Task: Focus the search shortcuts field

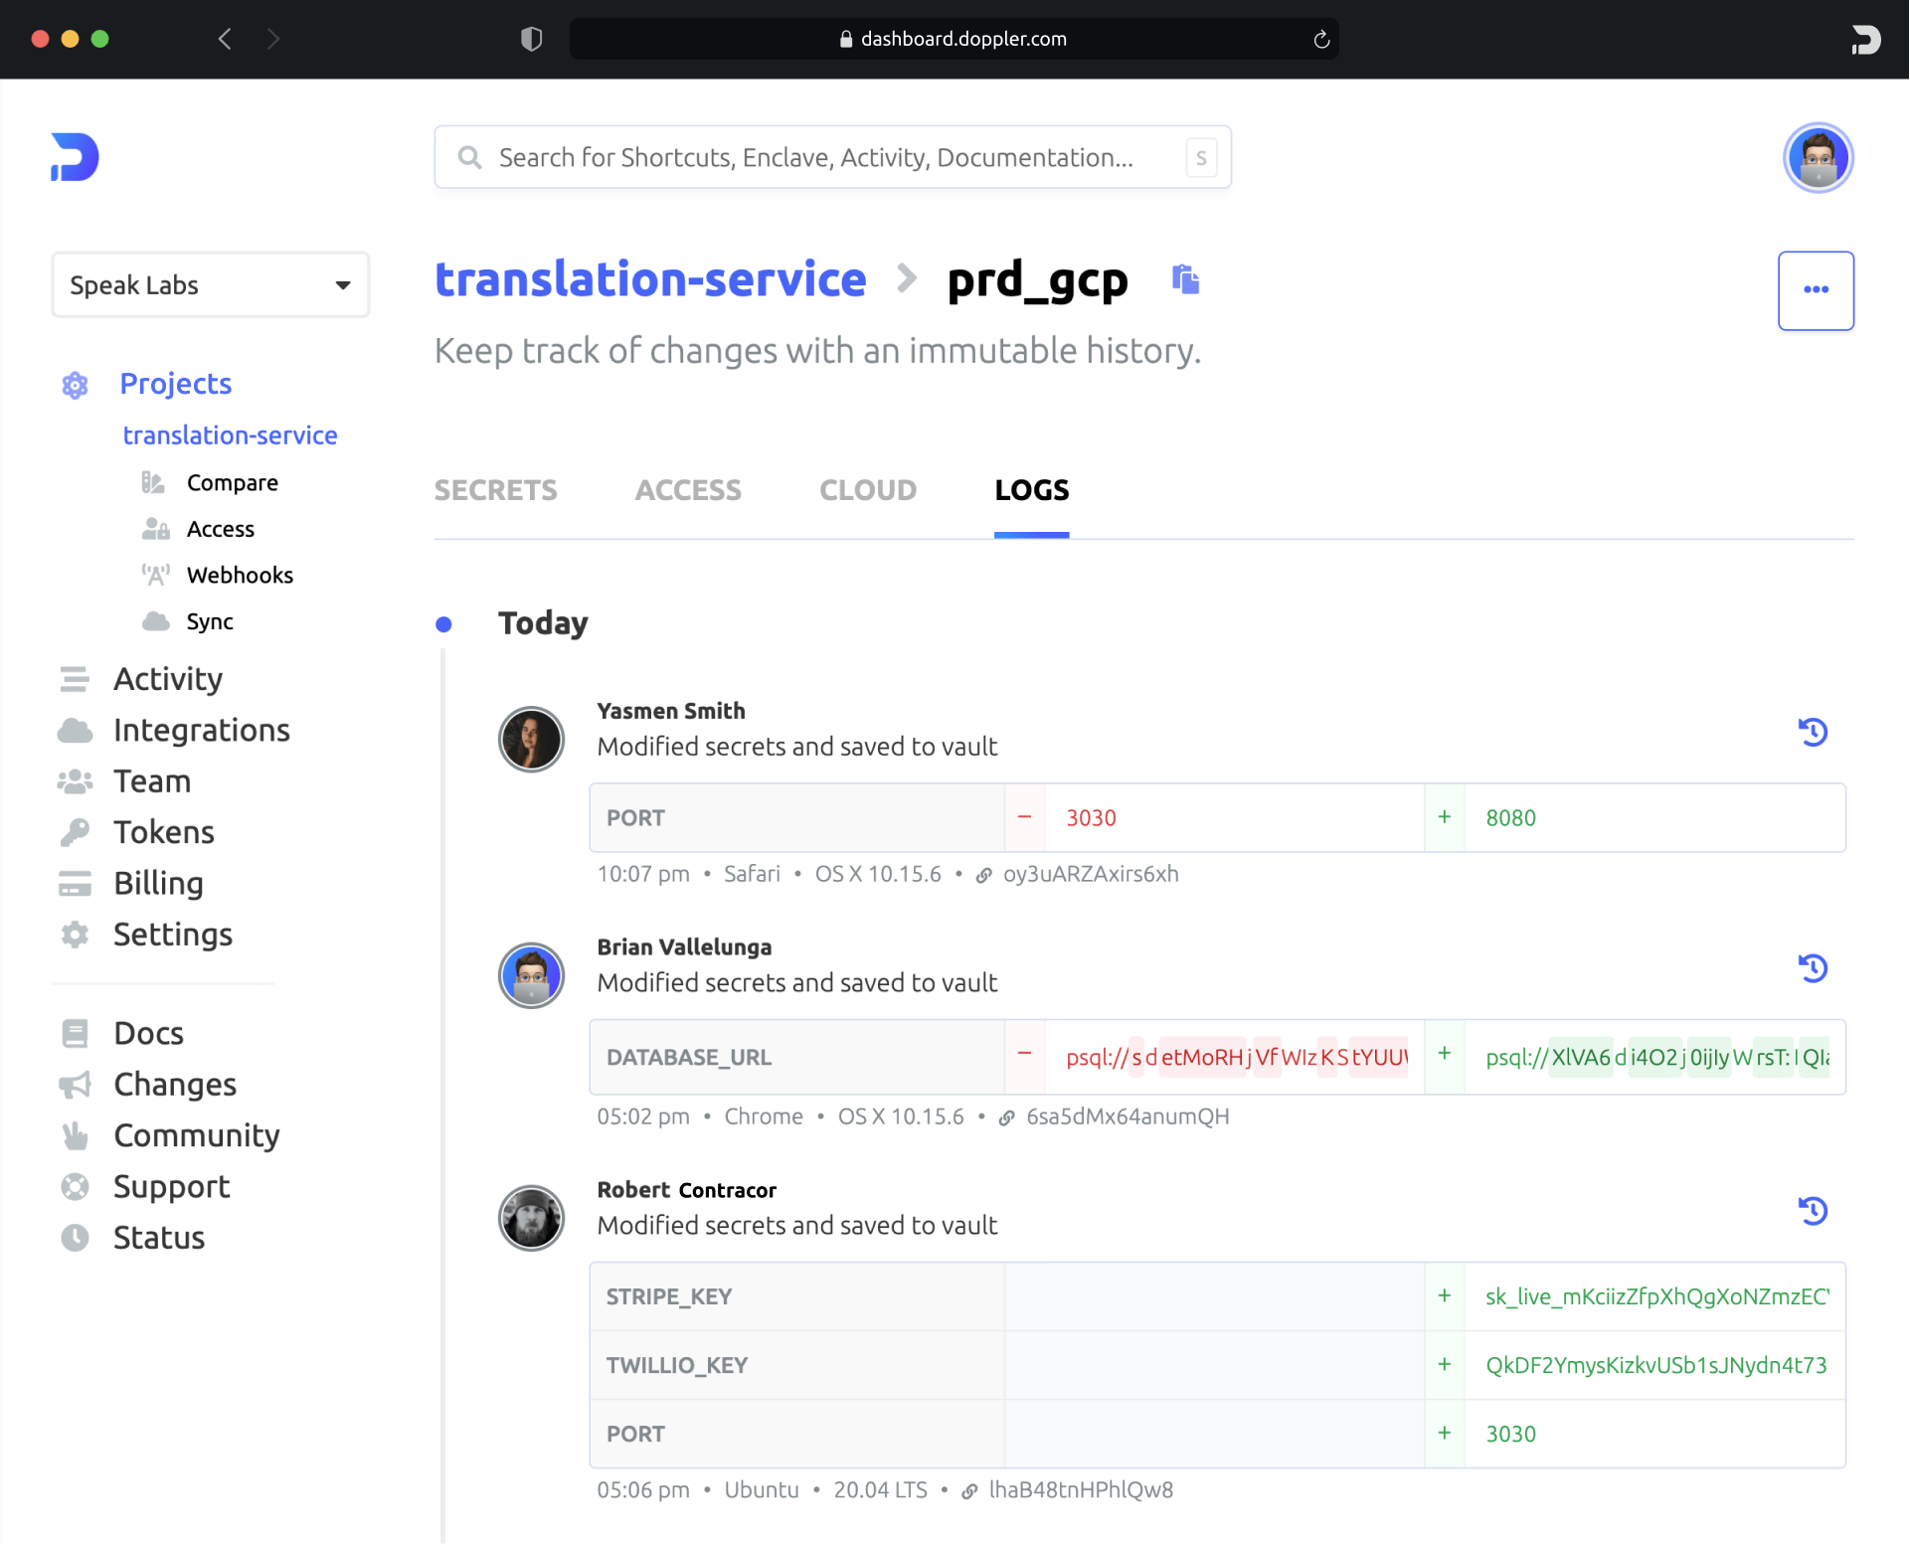Action: pos(833,157)
